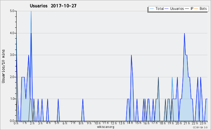Viewport: 211px width, 130px height.
Task: Click the 4.0 peak near 21 h
Action: pos(184,33)
